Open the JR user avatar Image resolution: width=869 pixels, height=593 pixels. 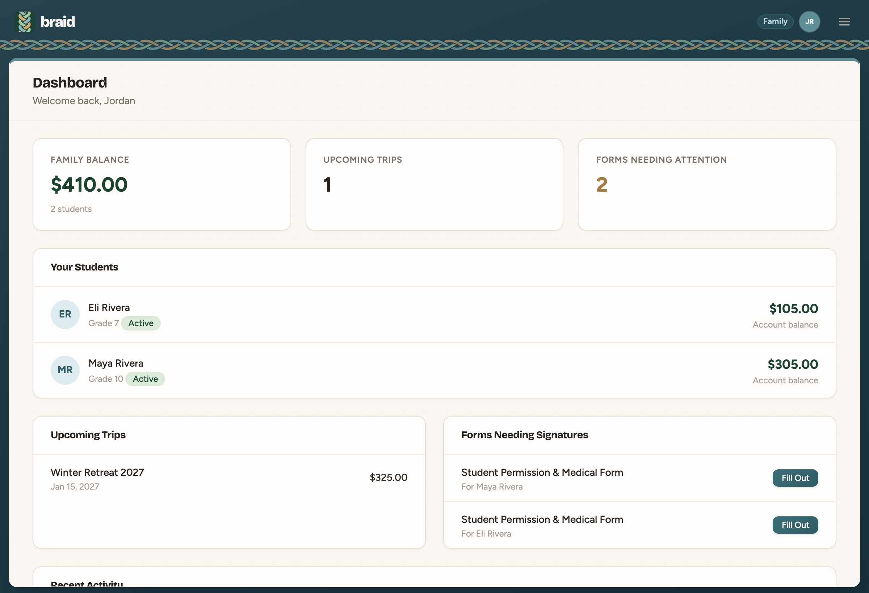(x=809, y=22)
